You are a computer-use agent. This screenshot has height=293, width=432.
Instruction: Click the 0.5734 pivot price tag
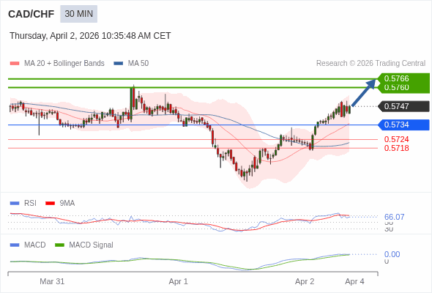404,125
